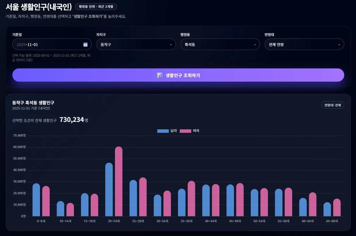Image resolution: width=356 pixels, height=236 pixels.
Task: Expand the 자치구 dropdown showing 동작구
Action: click(136, 45)
